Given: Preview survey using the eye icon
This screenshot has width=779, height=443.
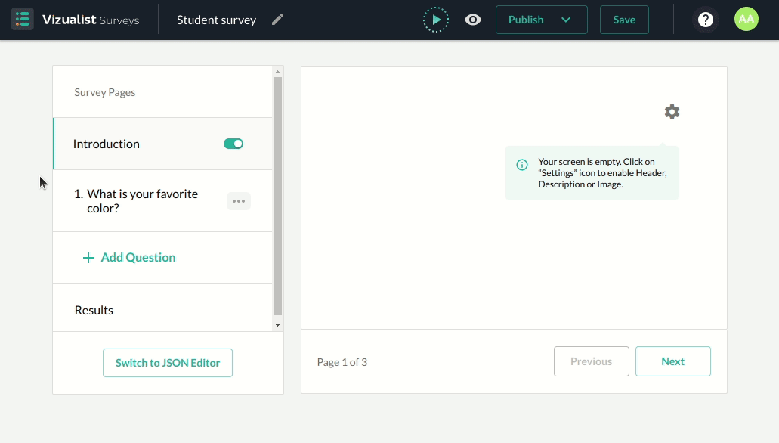Looking at the screenshot, I should [473, 20].
